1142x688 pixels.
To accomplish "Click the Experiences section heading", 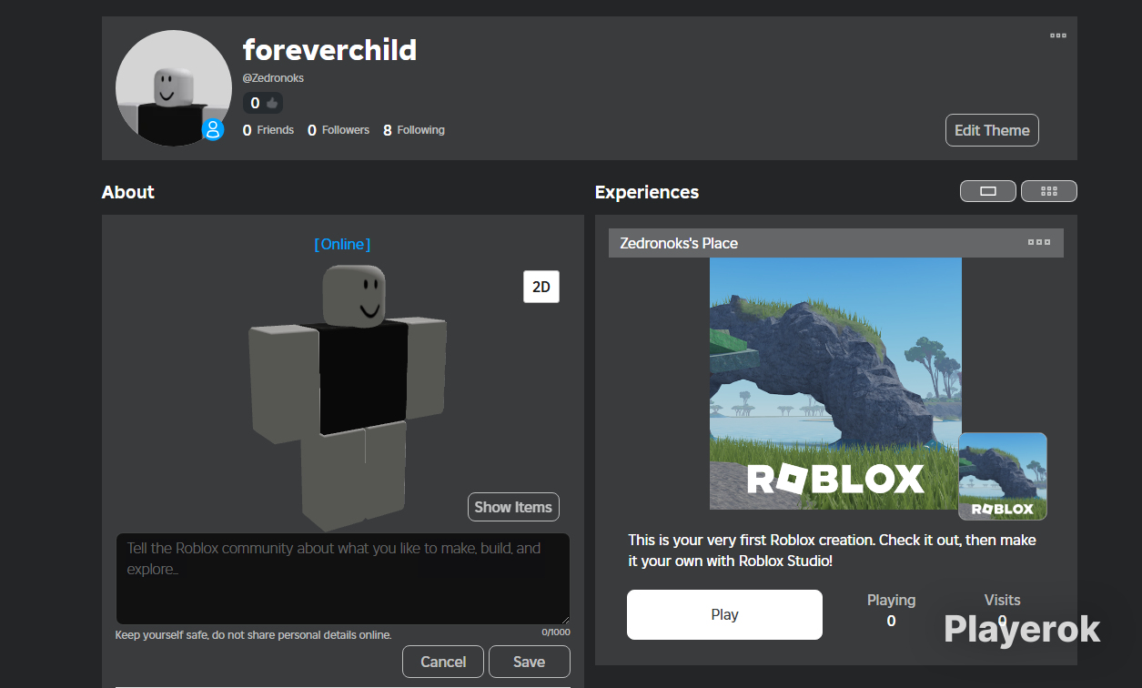I will coord(647,192).
